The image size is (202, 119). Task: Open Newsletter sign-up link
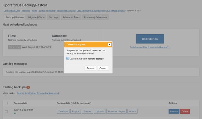(x=66, y=11)
